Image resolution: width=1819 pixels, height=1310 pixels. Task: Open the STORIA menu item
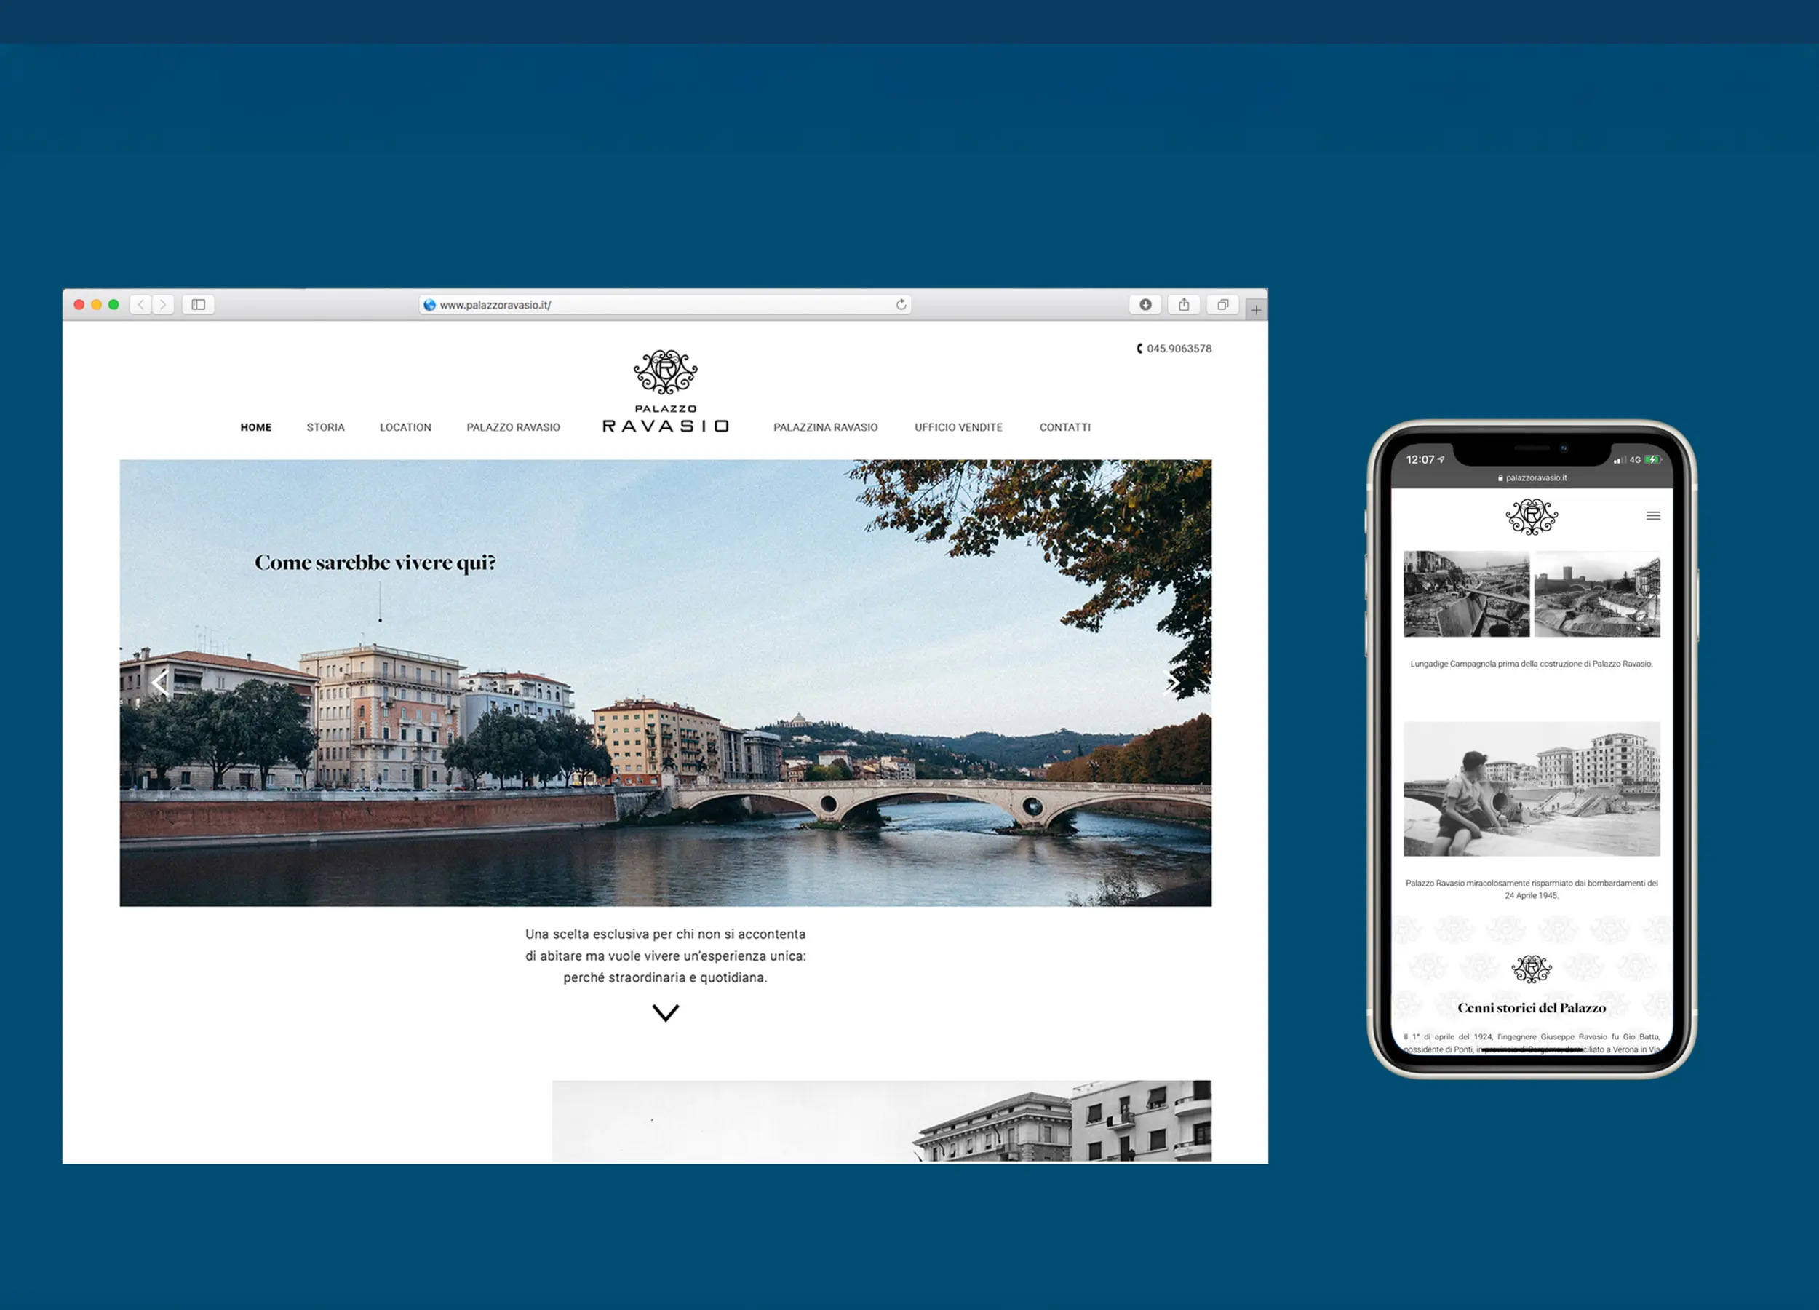tap(326, 428)
